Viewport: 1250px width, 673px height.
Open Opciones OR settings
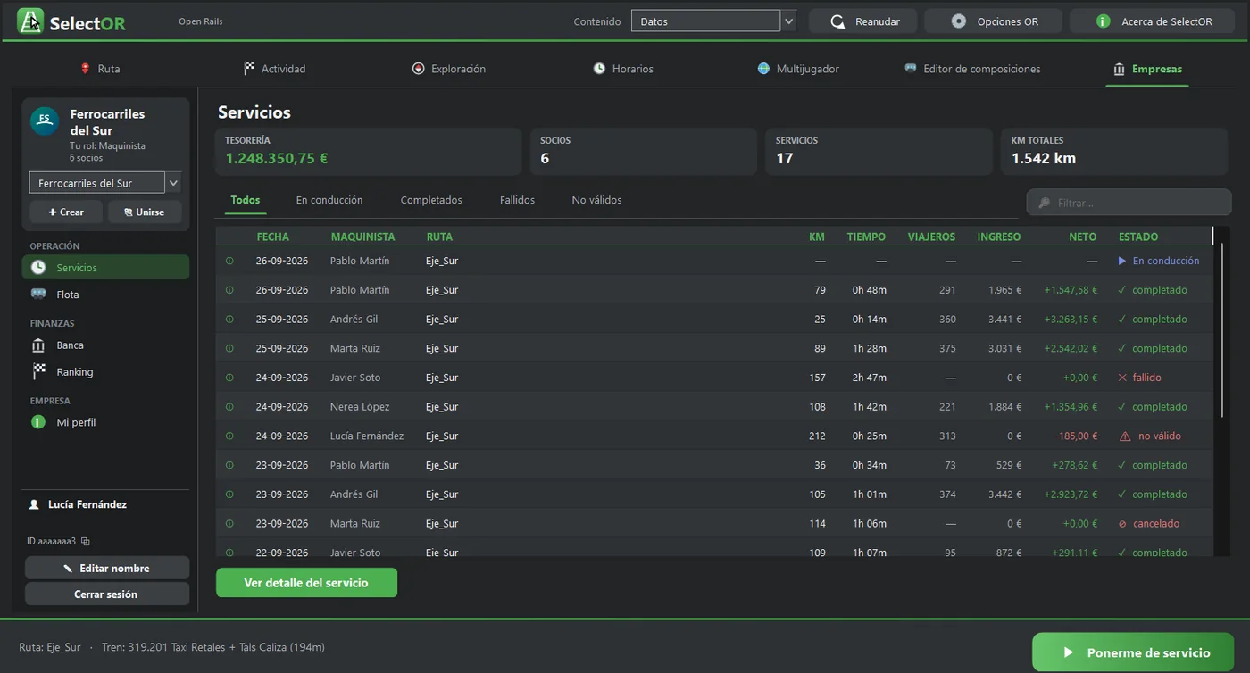993,21
